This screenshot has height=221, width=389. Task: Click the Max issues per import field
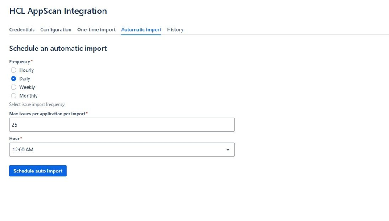pos(121,125)
